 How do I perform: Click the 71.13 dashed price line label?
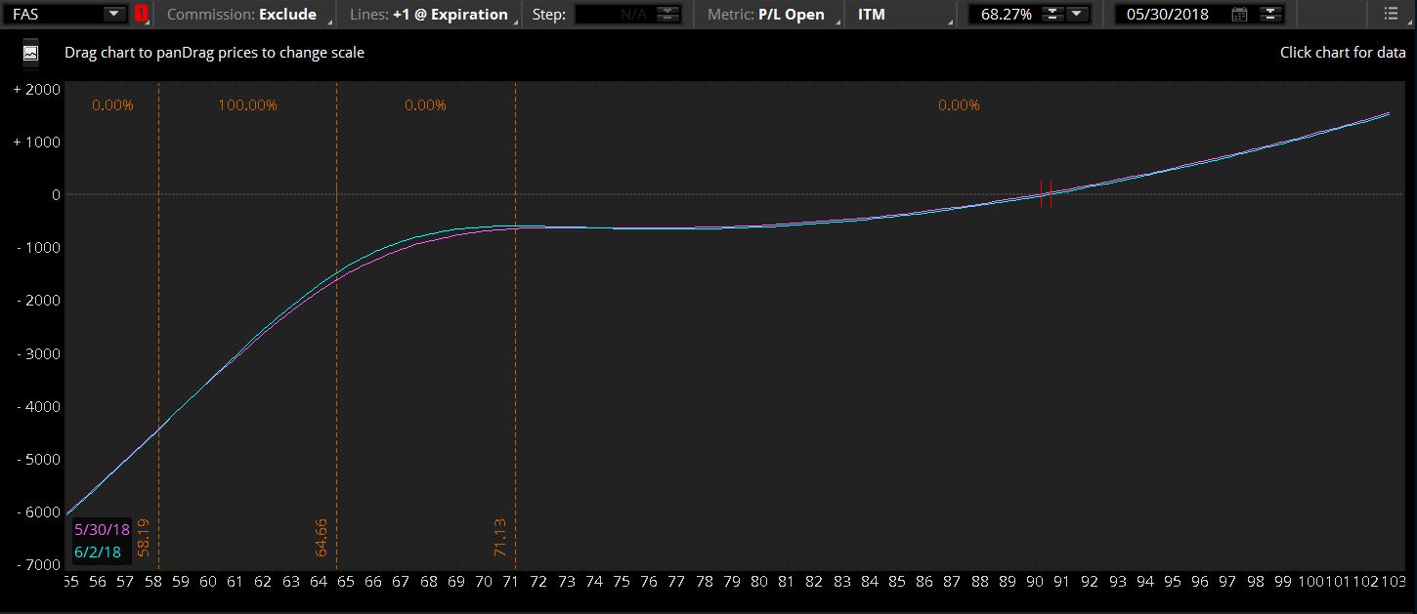click(500, 538)
